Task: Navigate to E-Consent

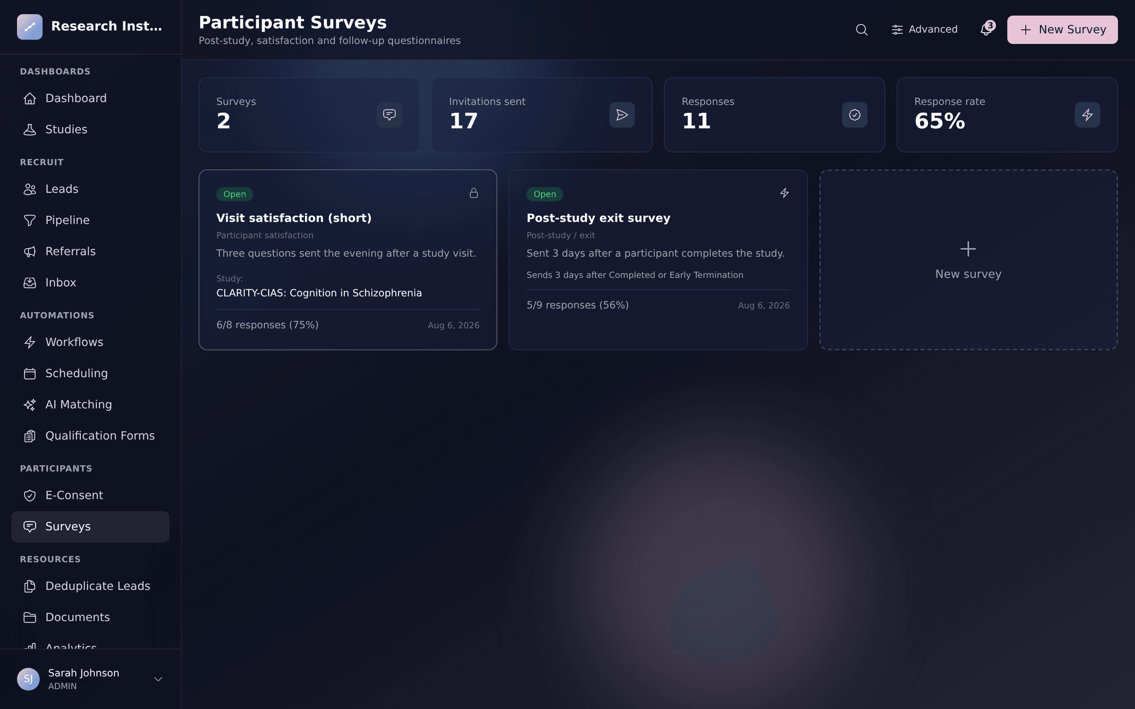Action: tap(90, 495)
